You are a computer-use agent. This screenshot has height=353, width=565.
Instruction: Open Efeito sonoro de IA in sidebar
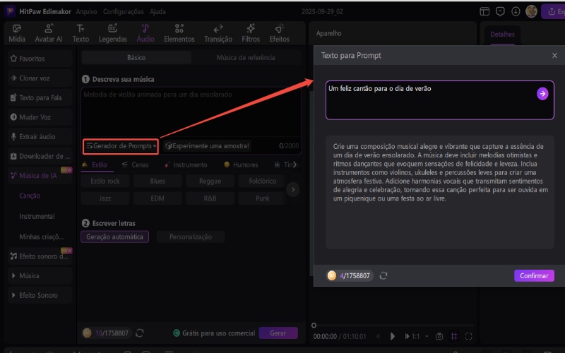click(40, 256)
